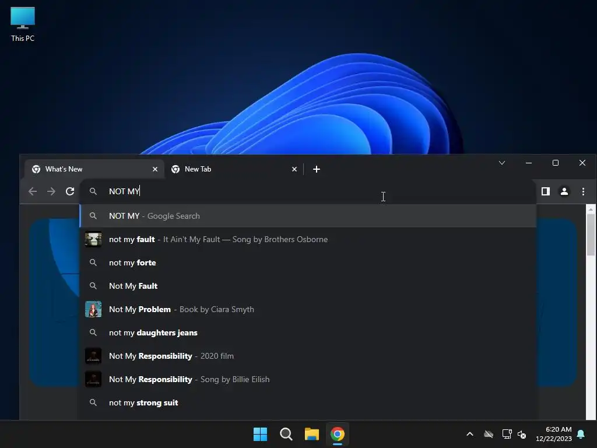The image size is (597, 448).
Task: Click the search icon beside not my forte
Action: [x=93, y=262]
